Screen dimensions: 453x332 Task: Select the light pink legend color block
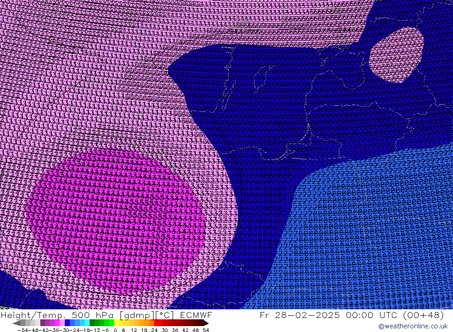click(x=62, y=323)
